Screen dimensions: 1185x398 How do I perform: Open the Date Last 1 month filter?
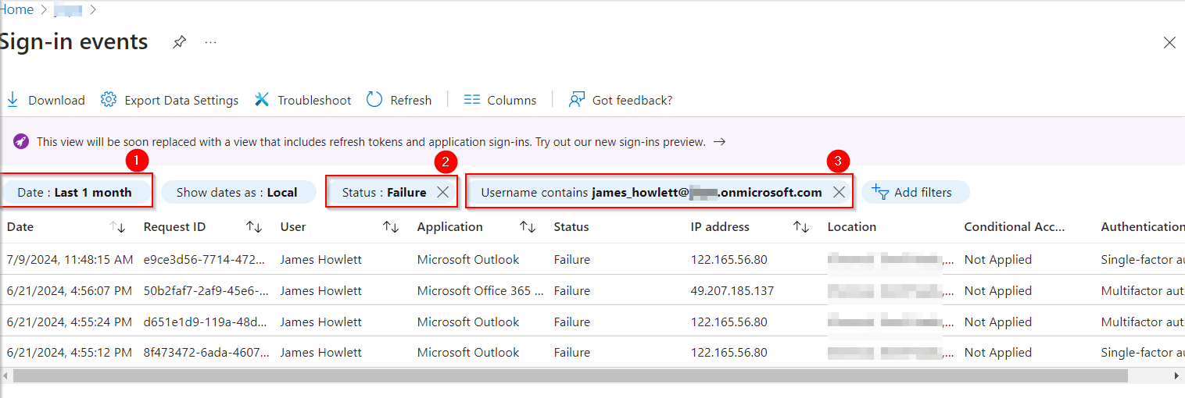[x=74, y=192]
